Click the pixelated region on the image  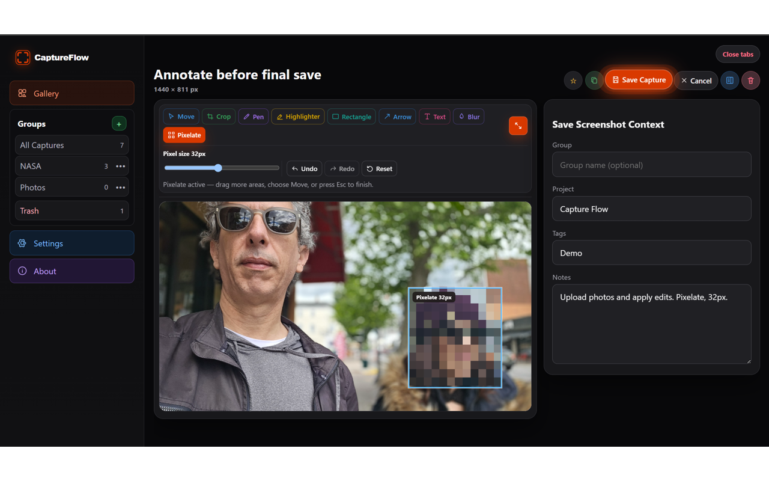(455, 338)
